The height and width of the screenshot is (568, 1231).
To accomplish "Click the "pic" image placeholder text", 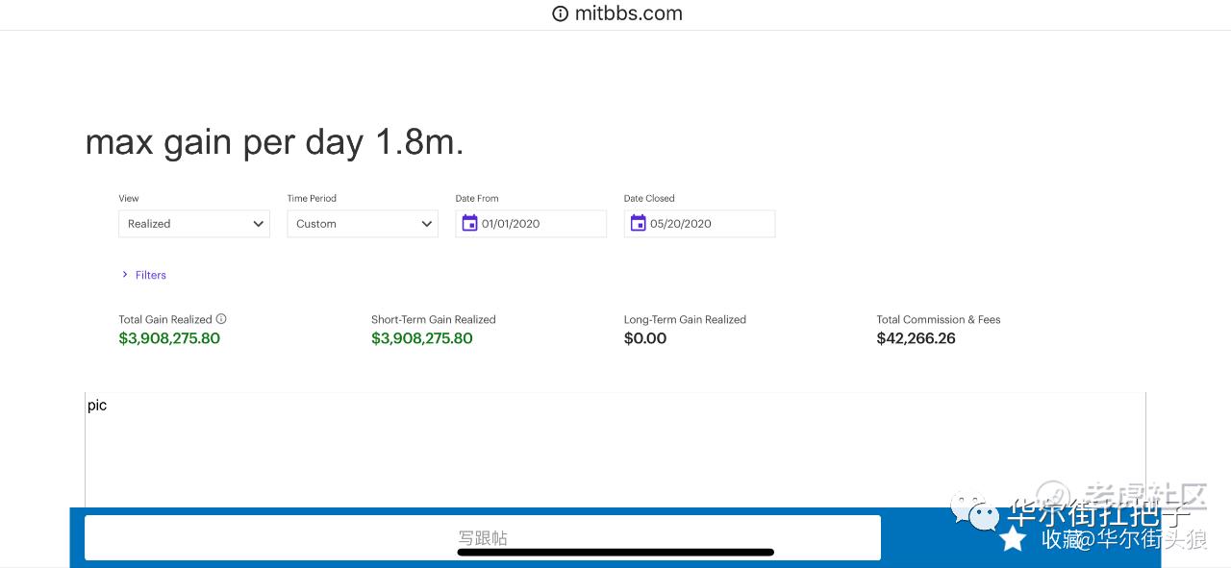I will coord(97,406).
